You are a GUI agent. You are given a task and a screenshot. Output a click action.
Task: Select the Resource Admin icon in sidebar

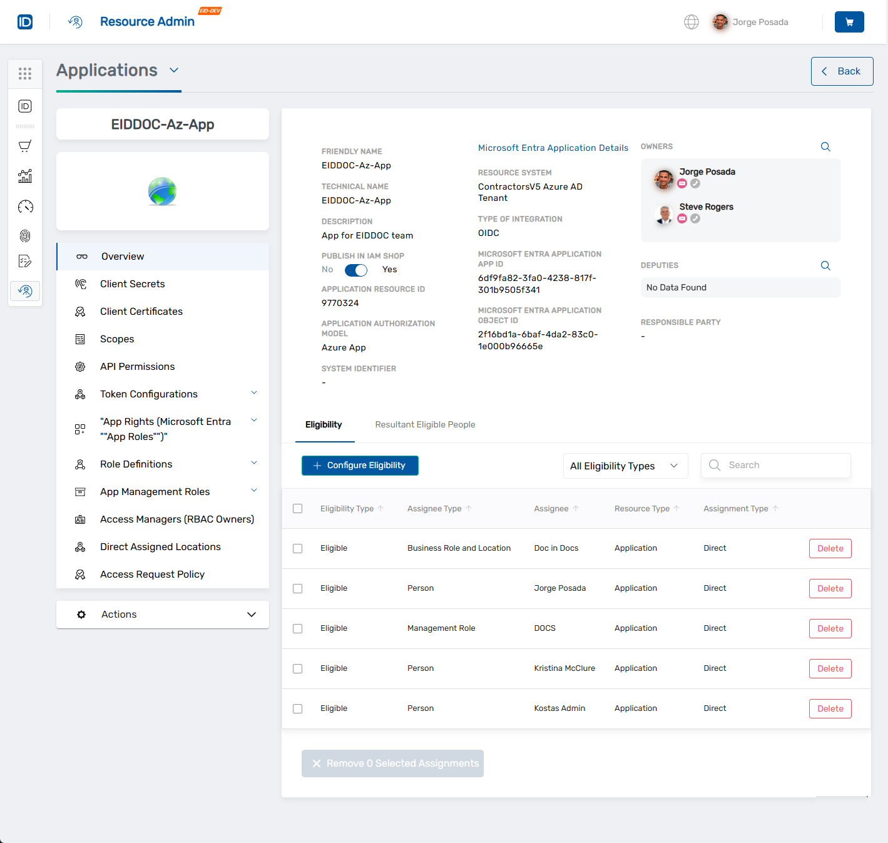tap(25, 290)
